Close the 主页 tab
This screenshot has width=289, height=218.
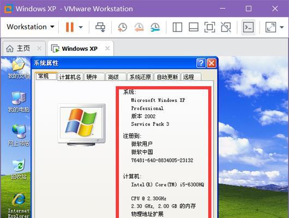pos(39,49)
